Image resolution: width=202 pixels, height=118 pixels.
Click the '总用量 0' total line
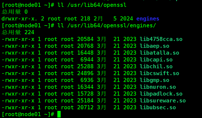tap(15, 12)
